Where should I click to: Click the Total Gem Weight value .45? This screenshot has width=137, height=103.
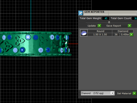pos(106,18)
